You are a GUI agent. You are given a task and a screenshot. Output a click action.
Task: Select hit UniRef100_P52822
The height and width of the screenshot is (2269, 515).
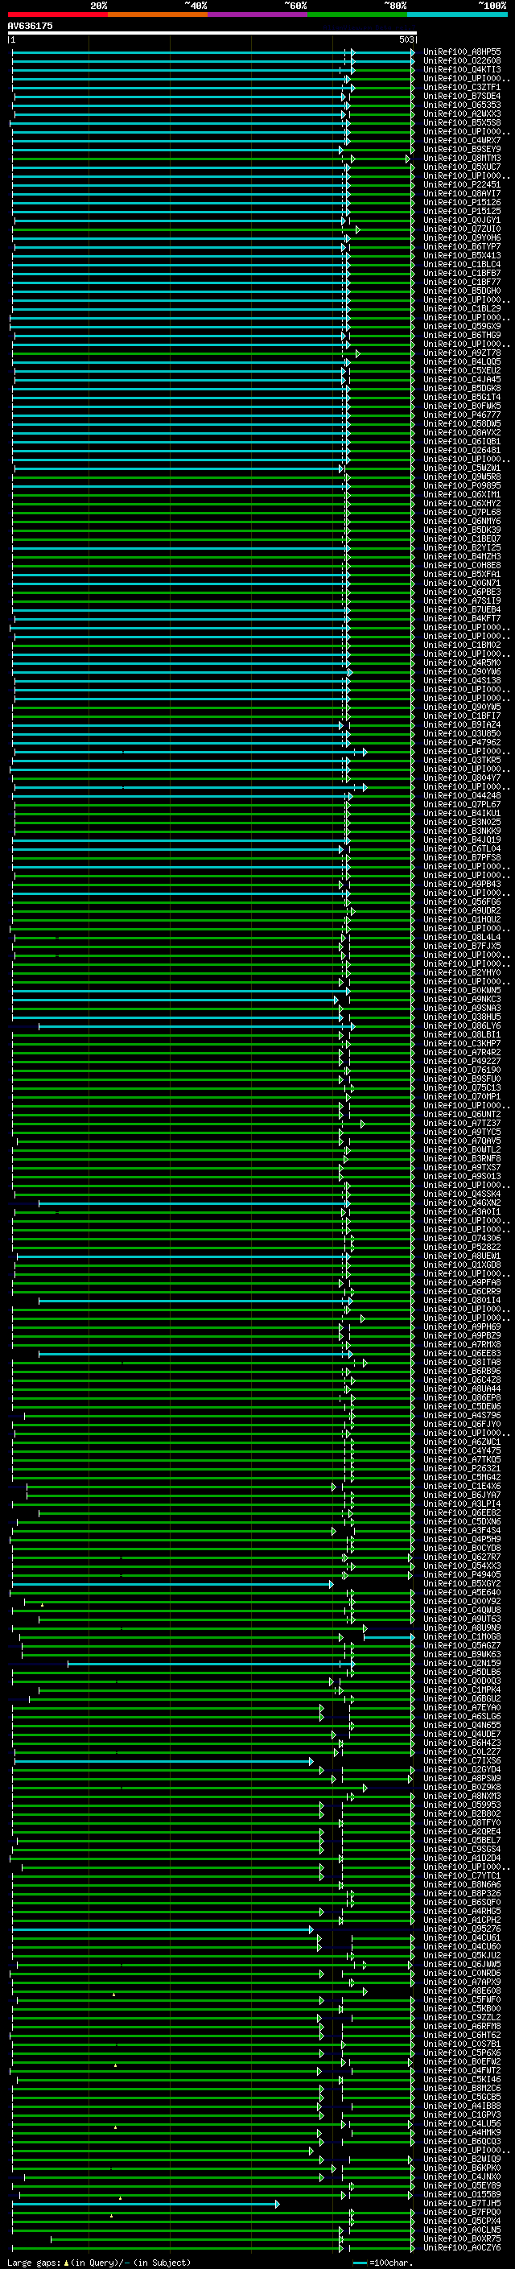point(462,1246)
